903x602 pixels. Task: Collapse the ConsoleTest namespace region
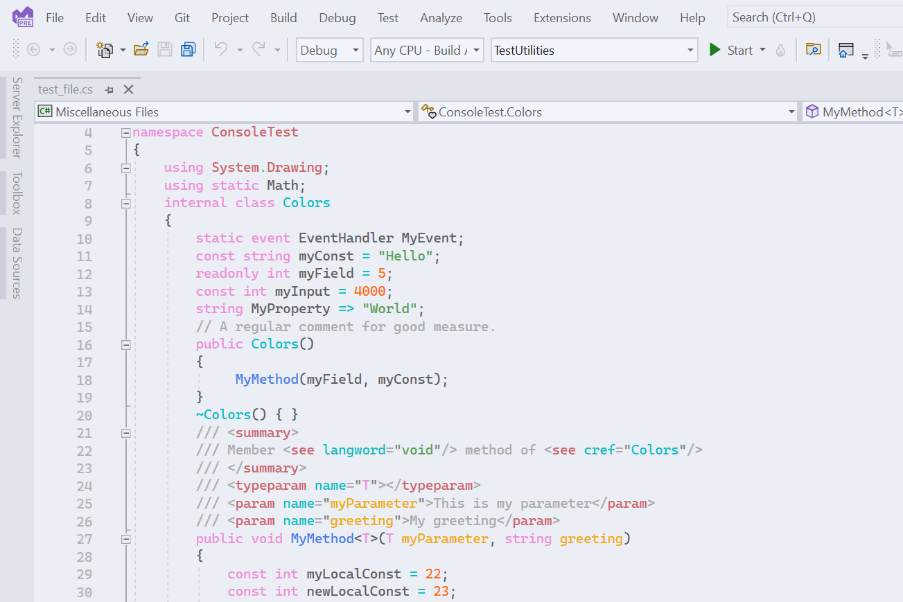[125, 132]
